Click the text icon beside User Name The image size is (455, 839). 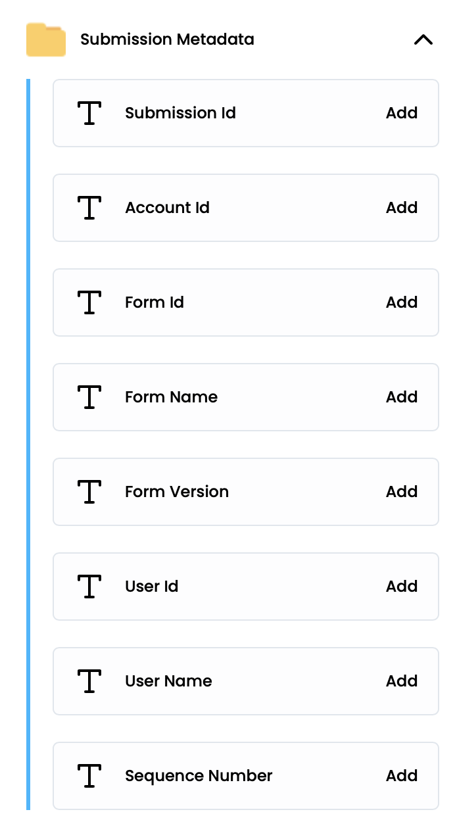(x=89, y=681)
